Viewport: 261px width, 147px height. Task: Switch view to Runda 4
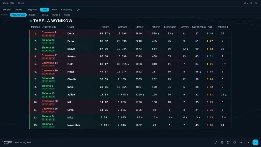(68, 15)
